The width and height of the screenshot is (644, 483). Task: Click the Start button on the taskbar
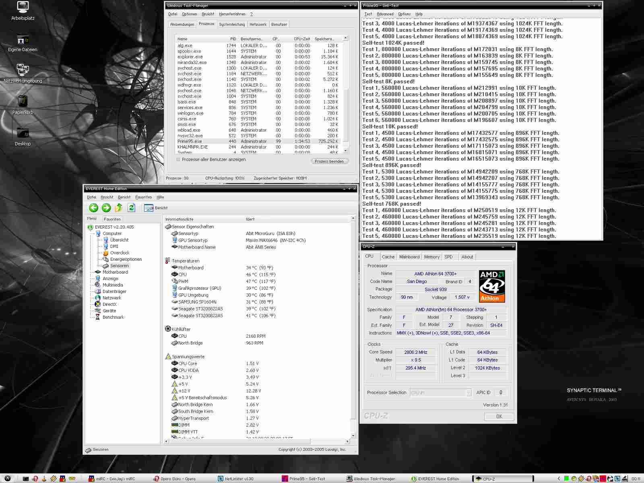tap(7, 479)
